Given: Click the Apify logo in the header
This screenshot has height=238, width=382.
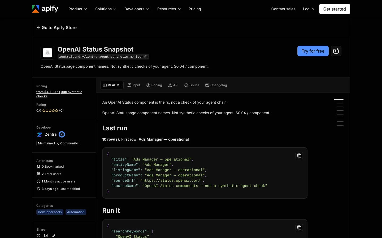Looking at the screenshot, I should coord(45,9).
